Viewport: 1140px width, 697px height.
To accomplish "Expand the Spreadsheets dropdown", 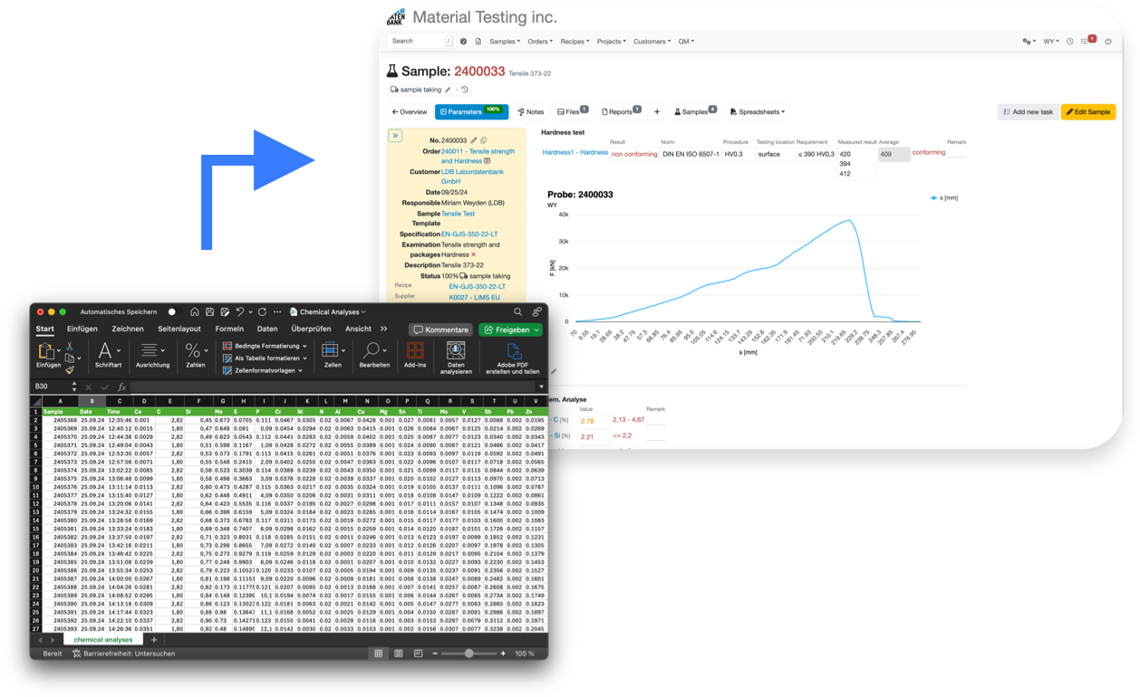I will (x=757, y=112).
